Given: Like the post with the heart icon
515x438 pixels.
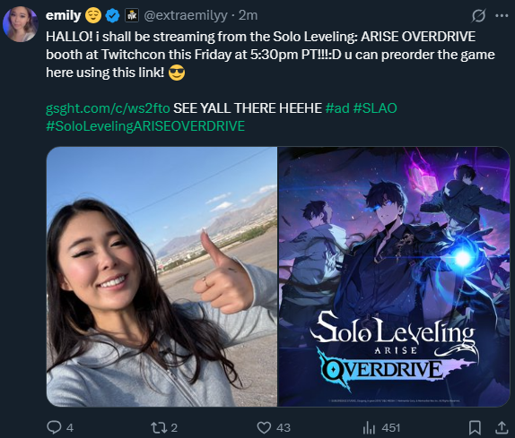Looking at the screenshot, I should tap(264, 427).
